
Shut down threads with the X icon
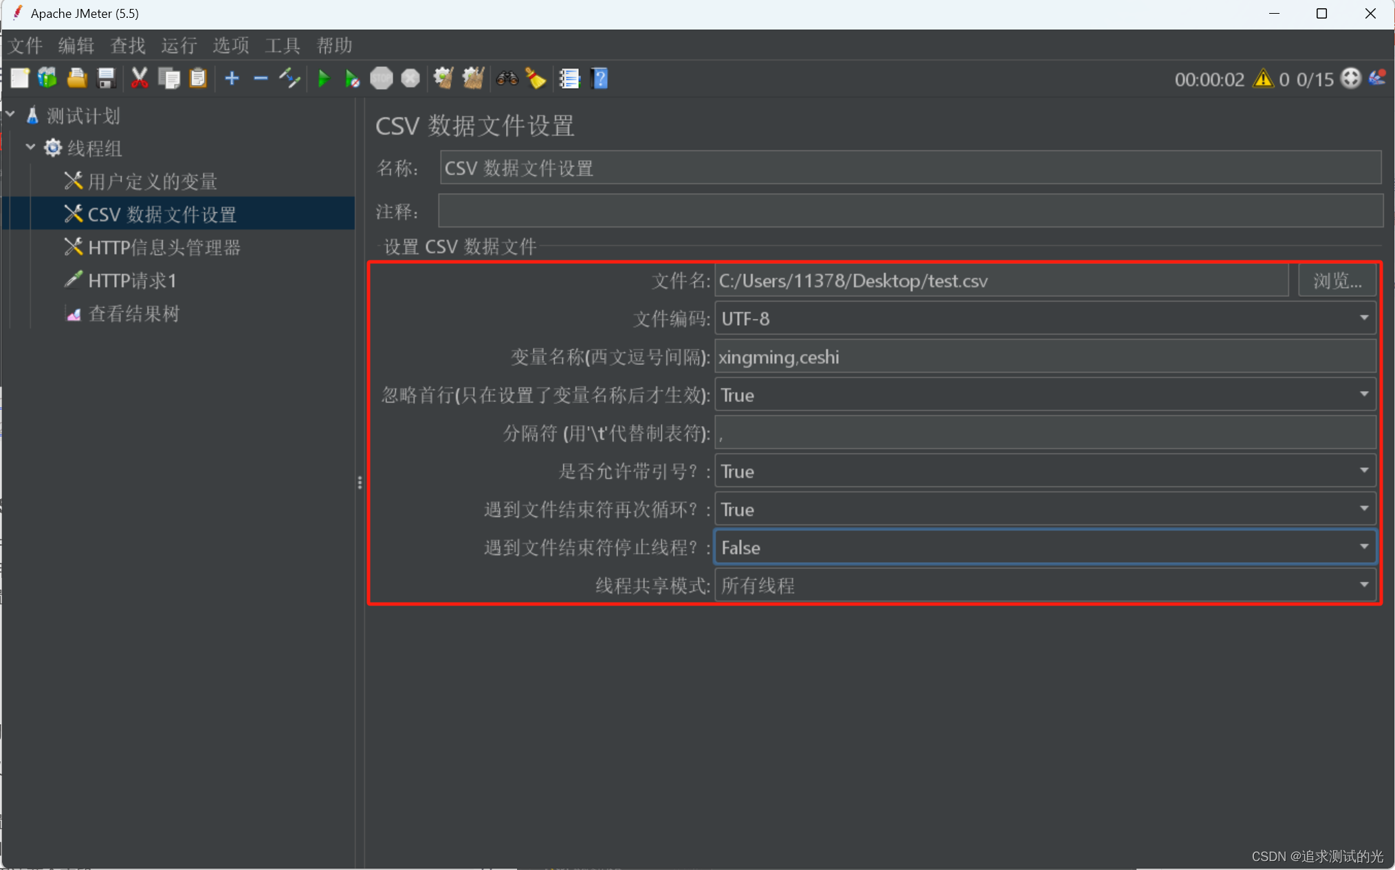click(x=410, y=78)
